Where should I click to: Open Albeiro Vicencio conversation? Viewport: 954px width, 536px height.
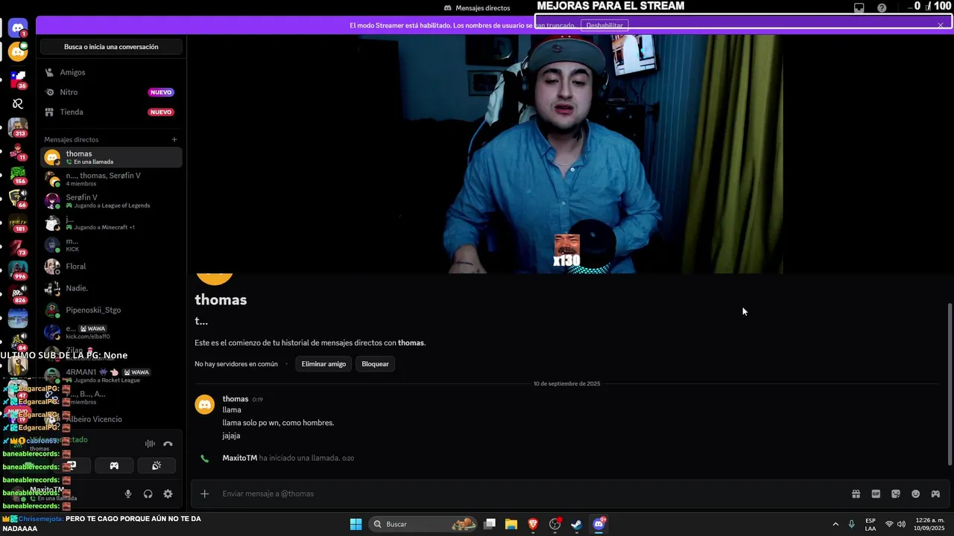(x=111, y=419)
